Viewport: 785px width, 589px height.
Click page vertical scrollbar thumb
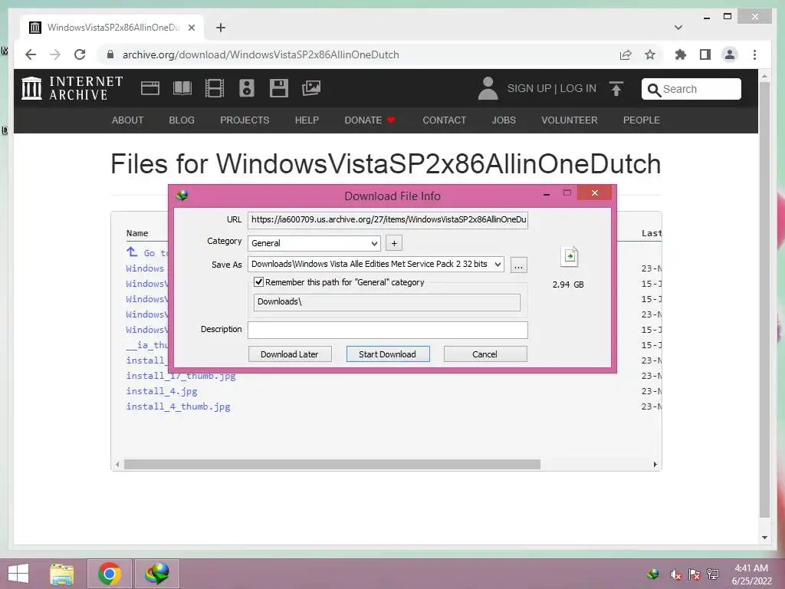[x=764, y=300]
